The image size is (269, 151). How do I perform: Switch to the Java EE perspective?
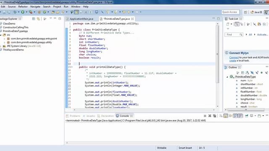point(256,12)
